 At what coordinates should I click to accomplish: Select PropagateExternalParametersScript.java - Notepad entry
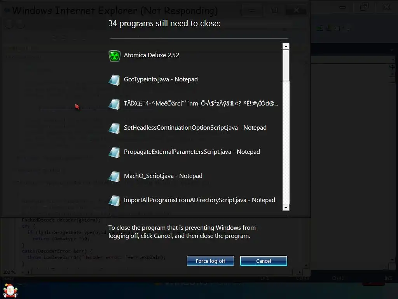(192, 152)
